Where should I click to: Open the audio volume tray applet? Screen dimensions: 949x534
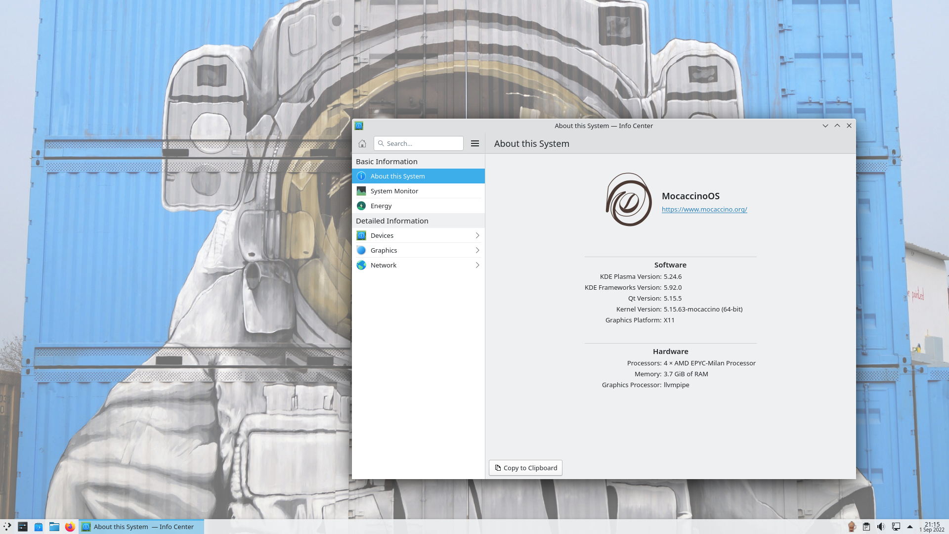[881, 527]
